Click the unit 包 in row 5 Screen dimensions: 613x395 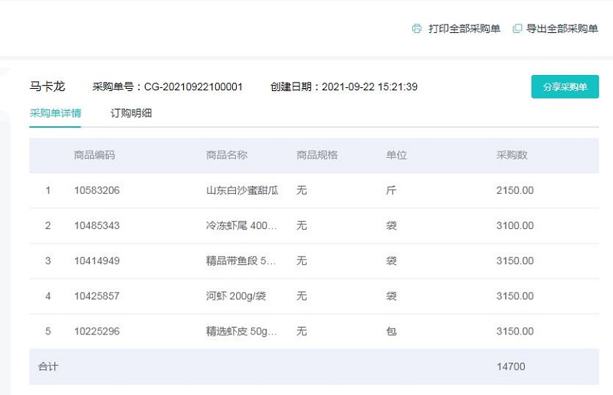pyautogui.click(x=392, y=331)
